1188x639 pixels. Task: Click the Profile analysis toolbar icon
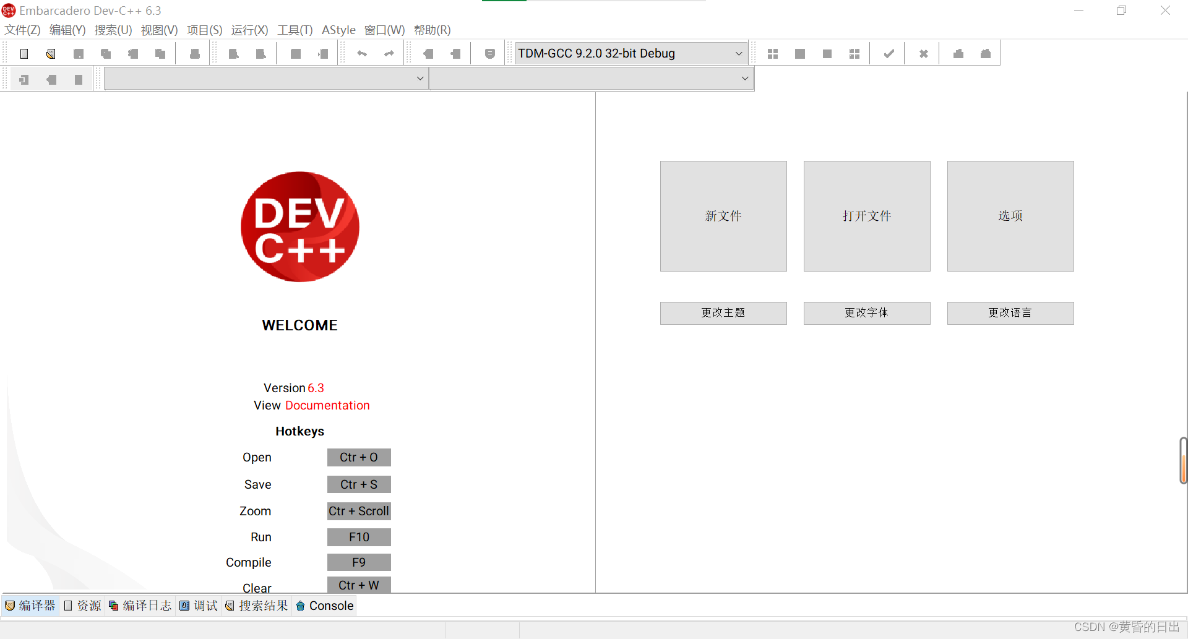(958, 54)
